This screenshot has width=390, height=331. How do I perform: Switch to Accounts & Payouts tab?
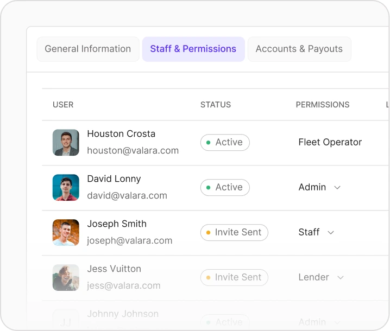[299, 49]
